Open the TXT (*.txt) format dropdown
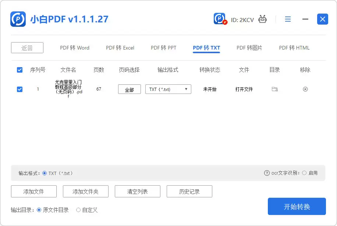The width and height of the screenshot is (337, 226). (x=168, y=89)
